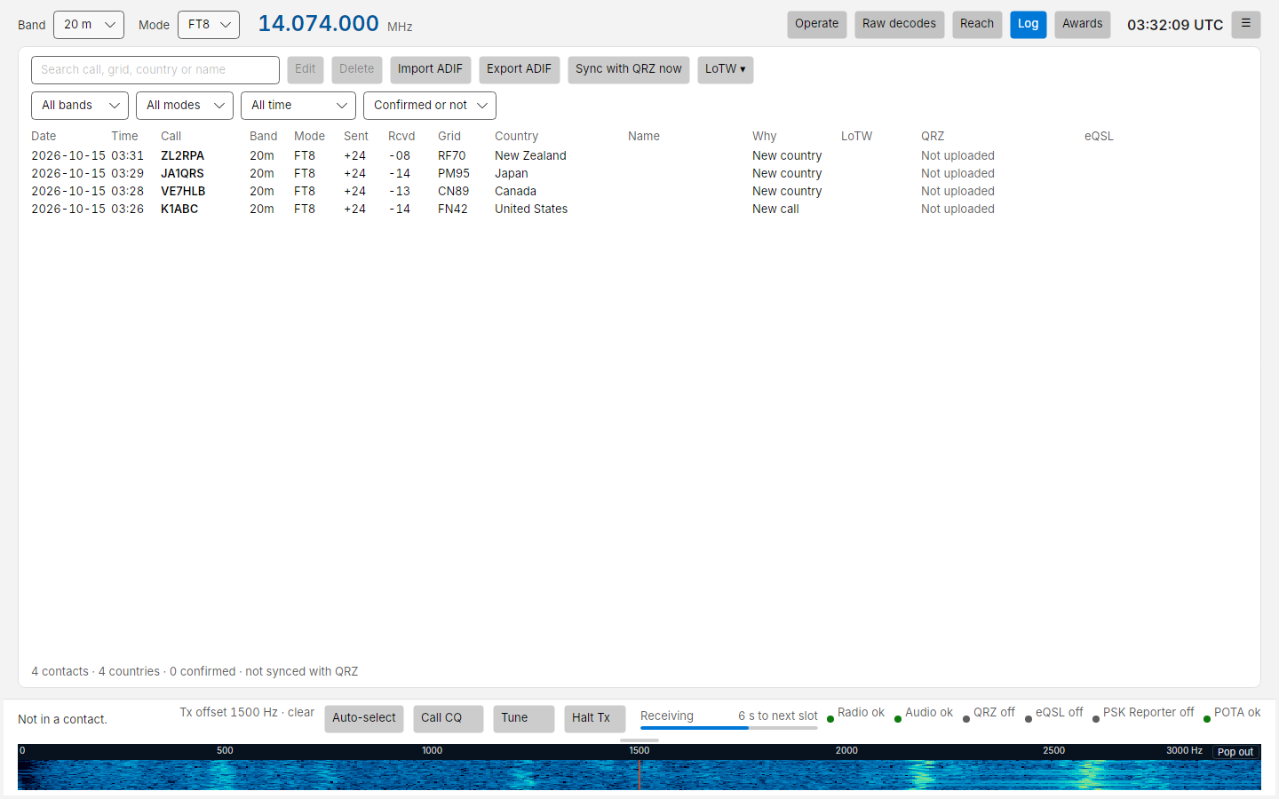Image resolution: width=1279 pixels, height=799 pixels.
Task: Click the Tune button
Action: click(x=524, y=718)
